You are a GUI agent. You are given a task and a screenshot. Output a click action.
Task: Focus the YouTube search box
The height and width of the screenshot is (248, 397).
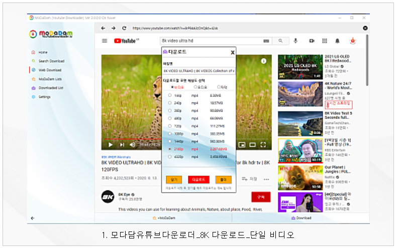coord(212,41)
